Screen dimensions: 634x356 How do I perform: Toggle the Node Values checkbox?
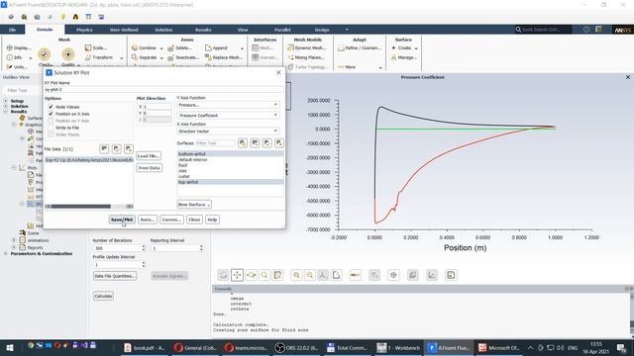pyautogui.click(x=51, y=107)
